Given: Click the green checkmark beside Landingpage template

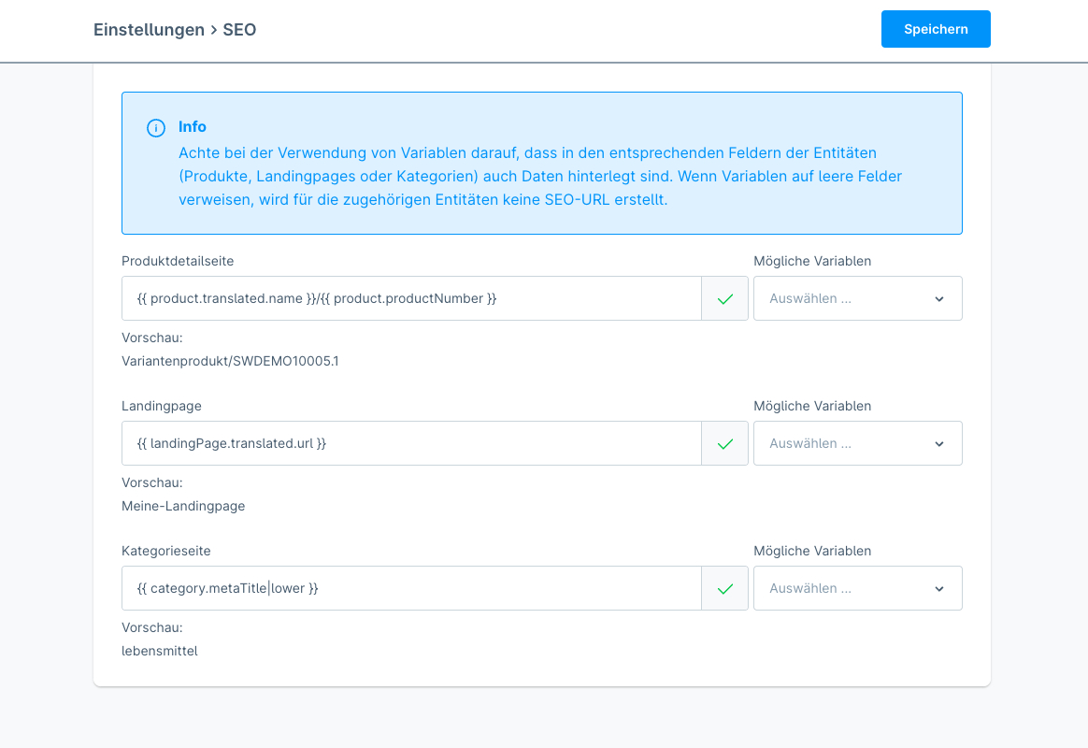Looking at the screenshot, I should click(724, 444).
